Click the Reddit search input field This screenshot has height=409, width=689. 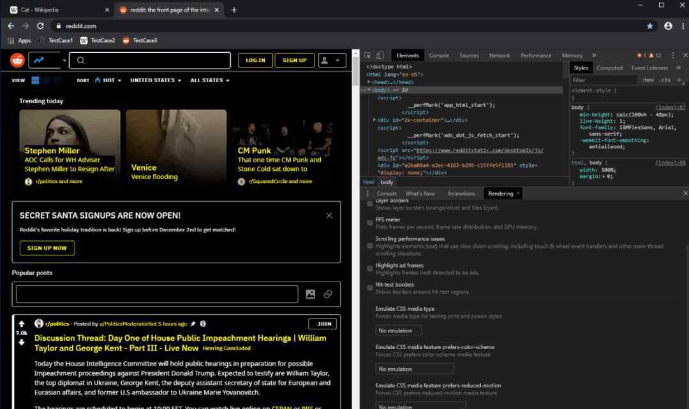tap(150, 60)
